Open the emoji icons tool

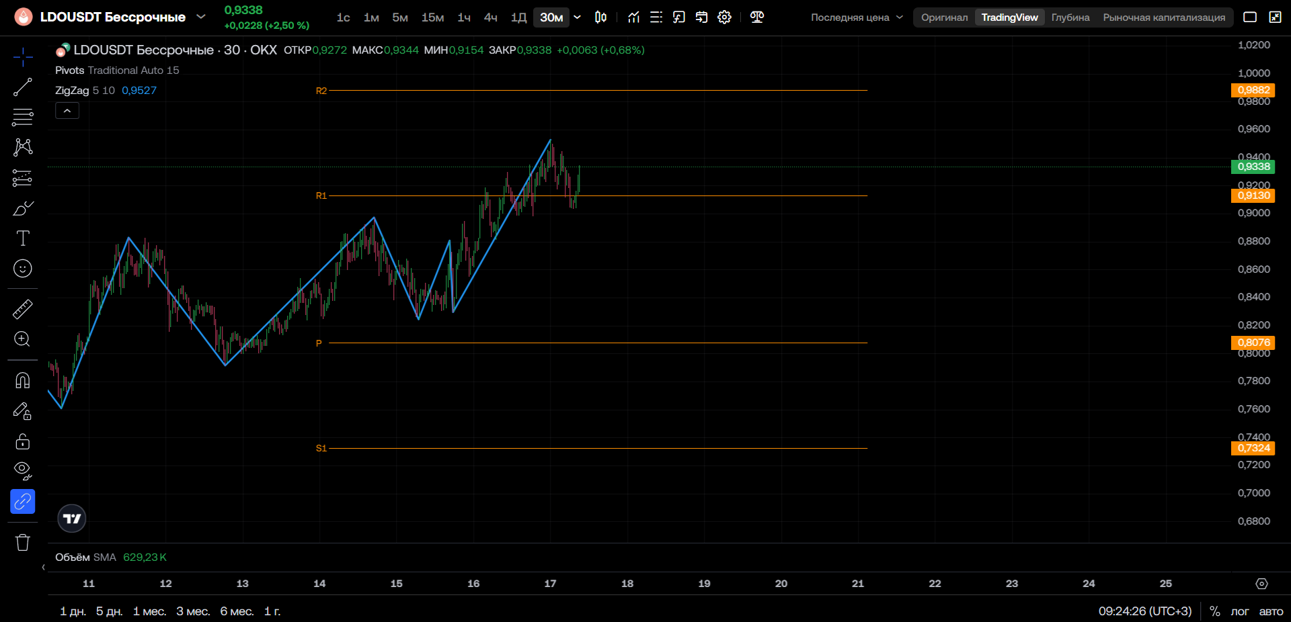23,269
